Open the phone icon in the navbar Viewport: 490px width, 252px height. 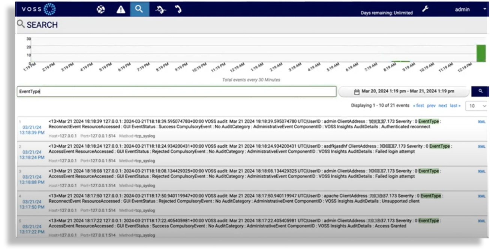tap(178, 9)
